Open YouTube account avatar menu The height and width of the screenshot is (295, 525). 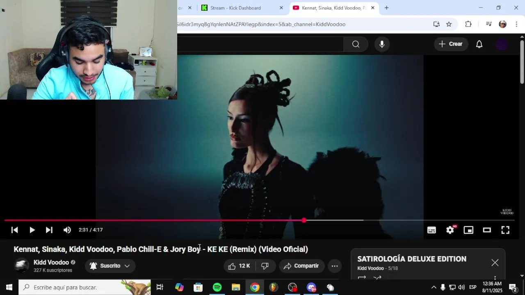[x=502, y=44]
